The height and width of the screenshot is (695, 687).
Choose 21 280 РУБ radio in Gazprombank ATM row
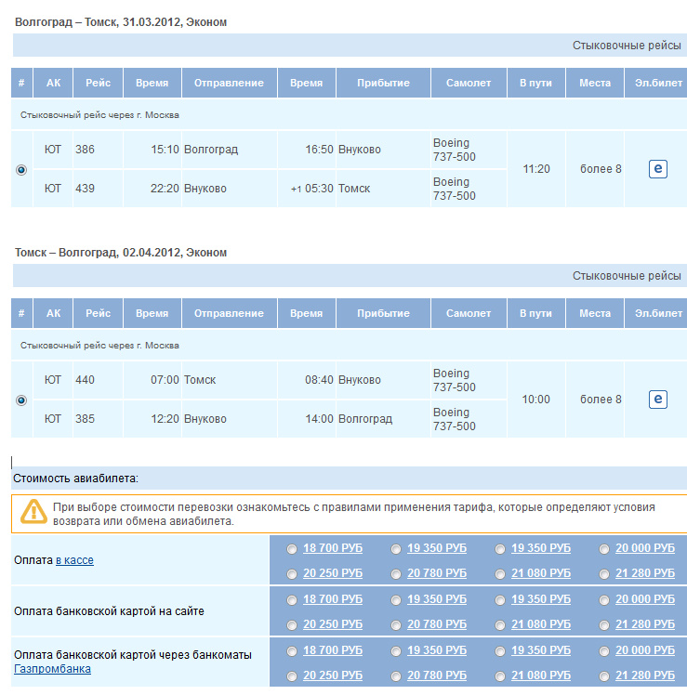pos(605,675)
